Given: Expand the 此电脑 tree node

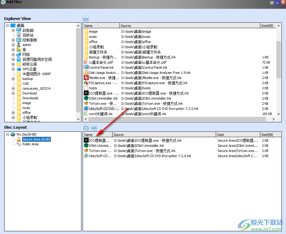Looking at the screenshot, I should click(x=13, y=30).
